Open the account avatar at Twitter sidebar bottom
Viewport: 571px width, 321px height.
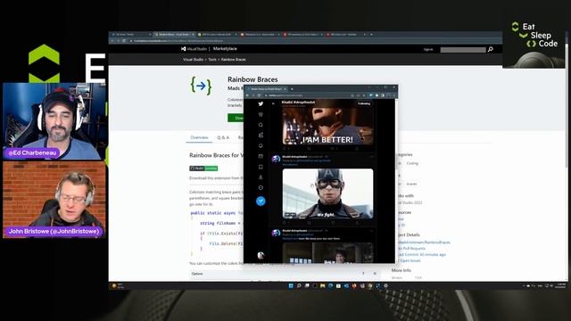pyautogui.click(x=261, y=255)
